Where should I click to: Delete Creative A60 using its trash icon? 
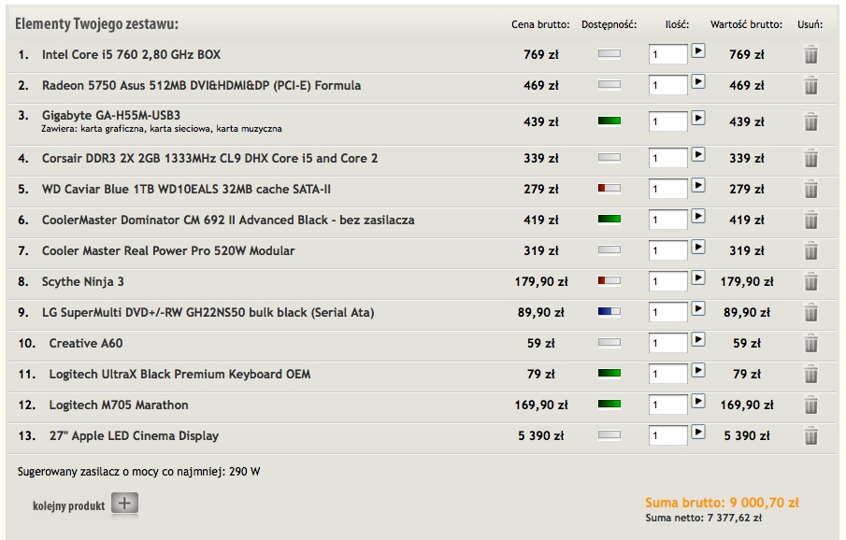click(x=810, y=343)
